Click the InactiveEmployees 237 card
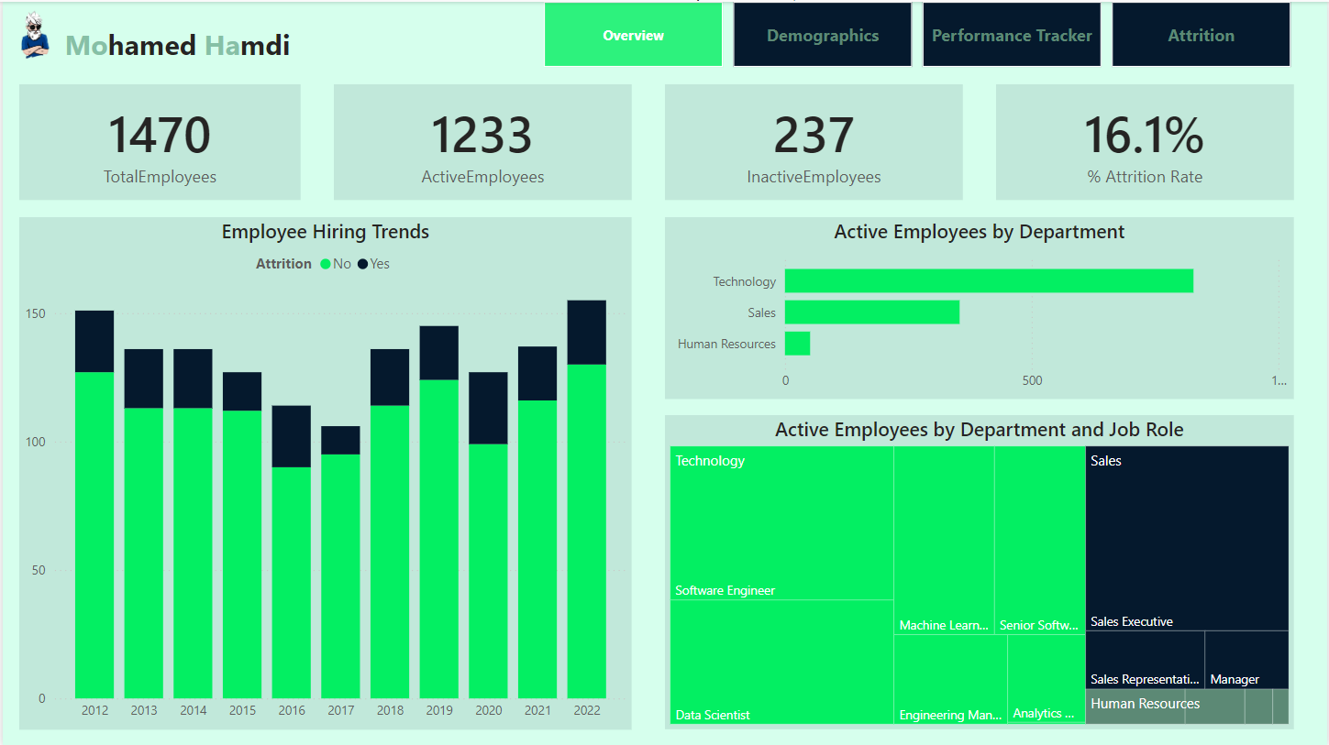This screenshot has height=745, width=1329. (814, 142)
